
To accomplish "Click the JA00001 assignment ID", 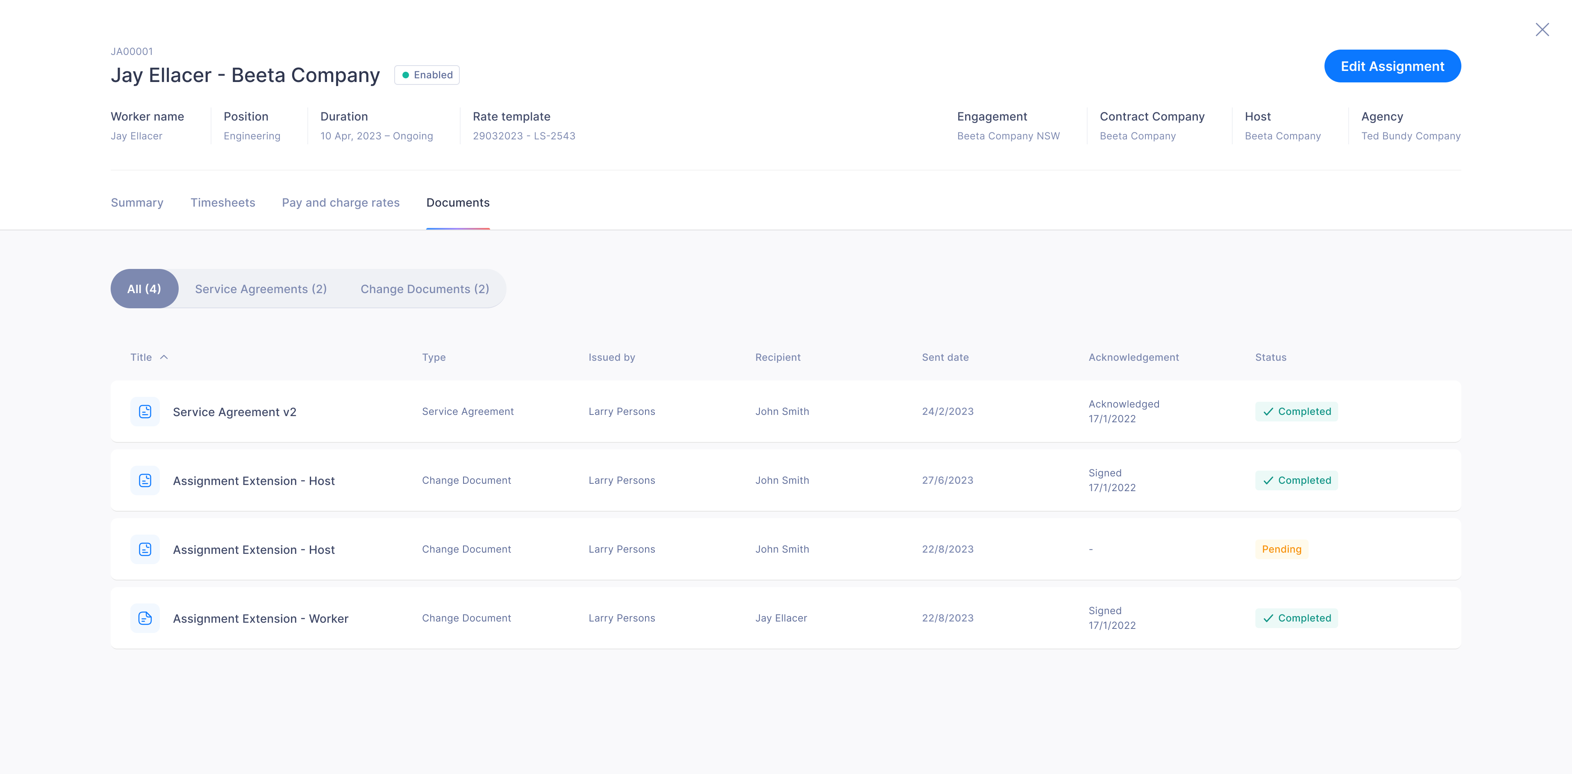I will (132, 51).
